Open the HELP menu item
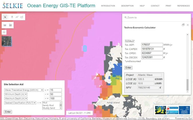Viewport: 193px width, 120px height. click(142, 6)
